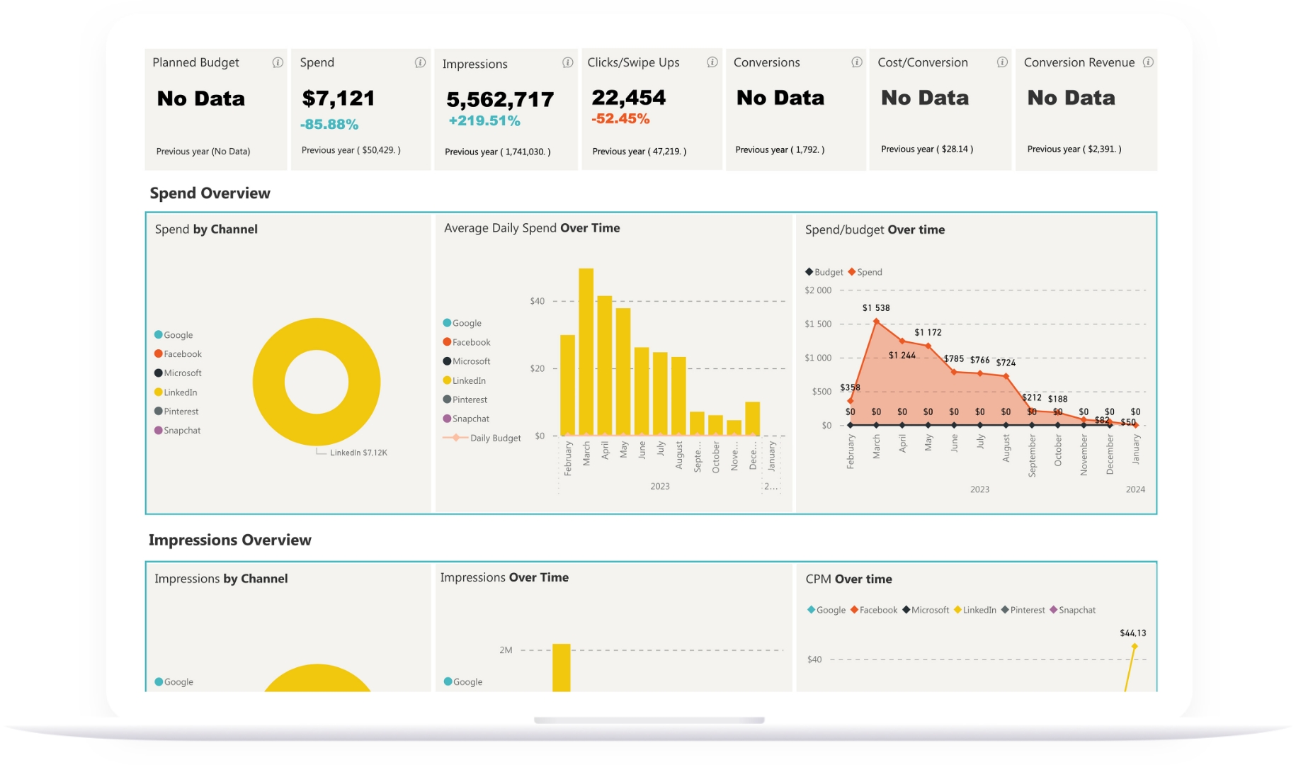Open the Planned Budget info tooltip icon

click(x=277, y=62)
